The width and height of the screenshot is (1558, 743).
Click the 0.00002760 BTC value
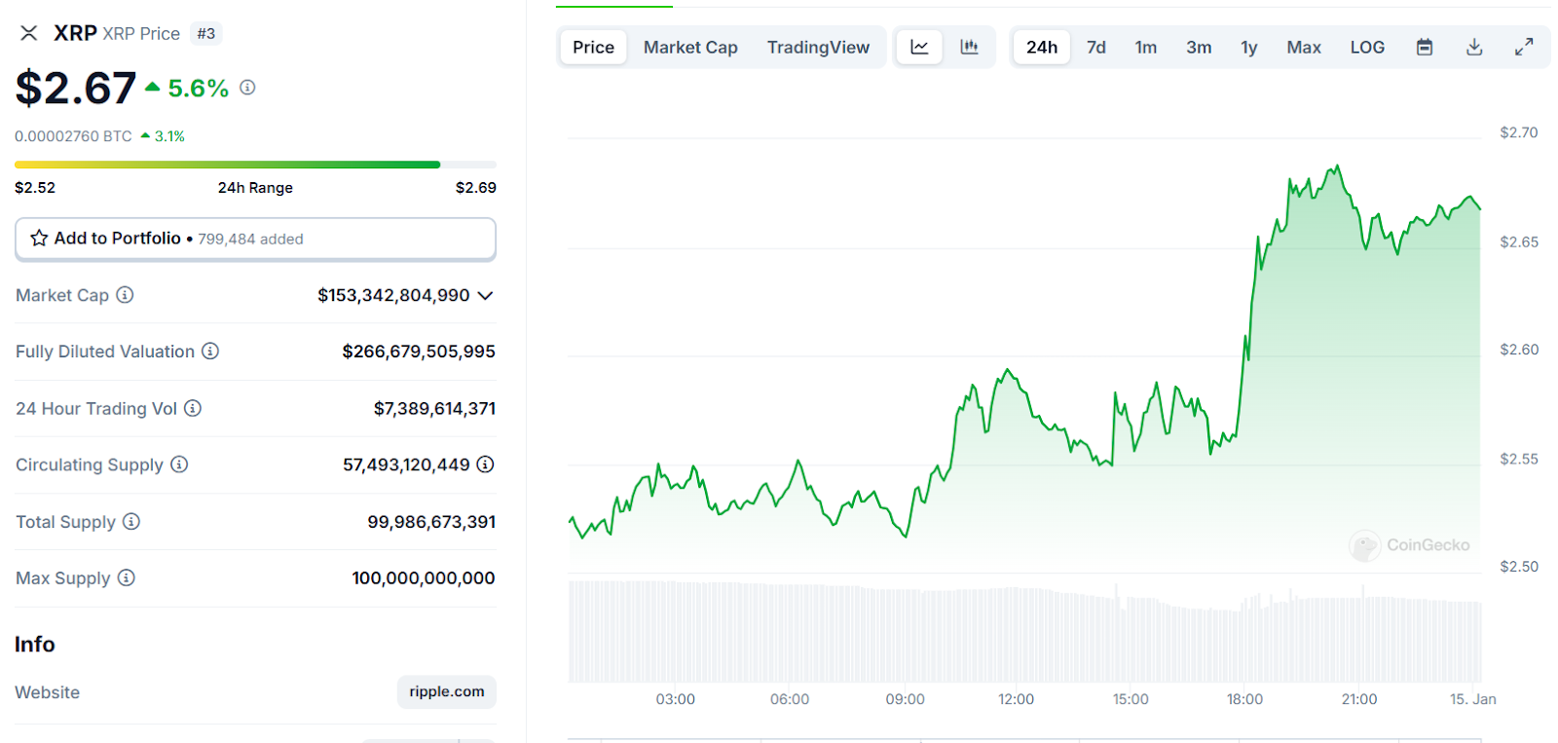click(x=73, y=136)
